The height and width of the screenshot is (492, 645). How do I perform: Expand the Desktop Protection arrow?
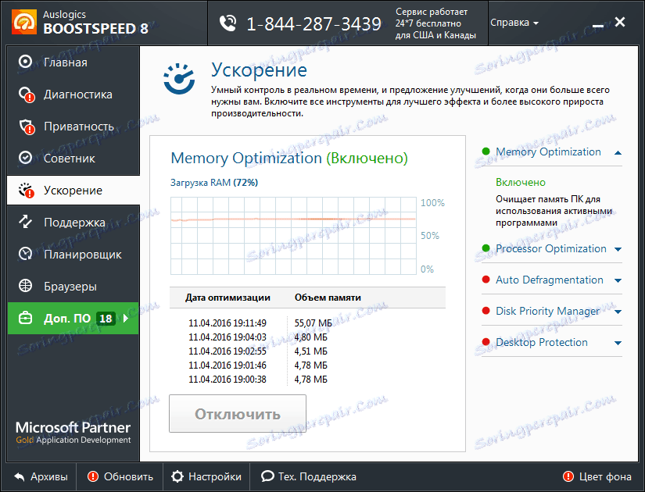pos(618,343)
